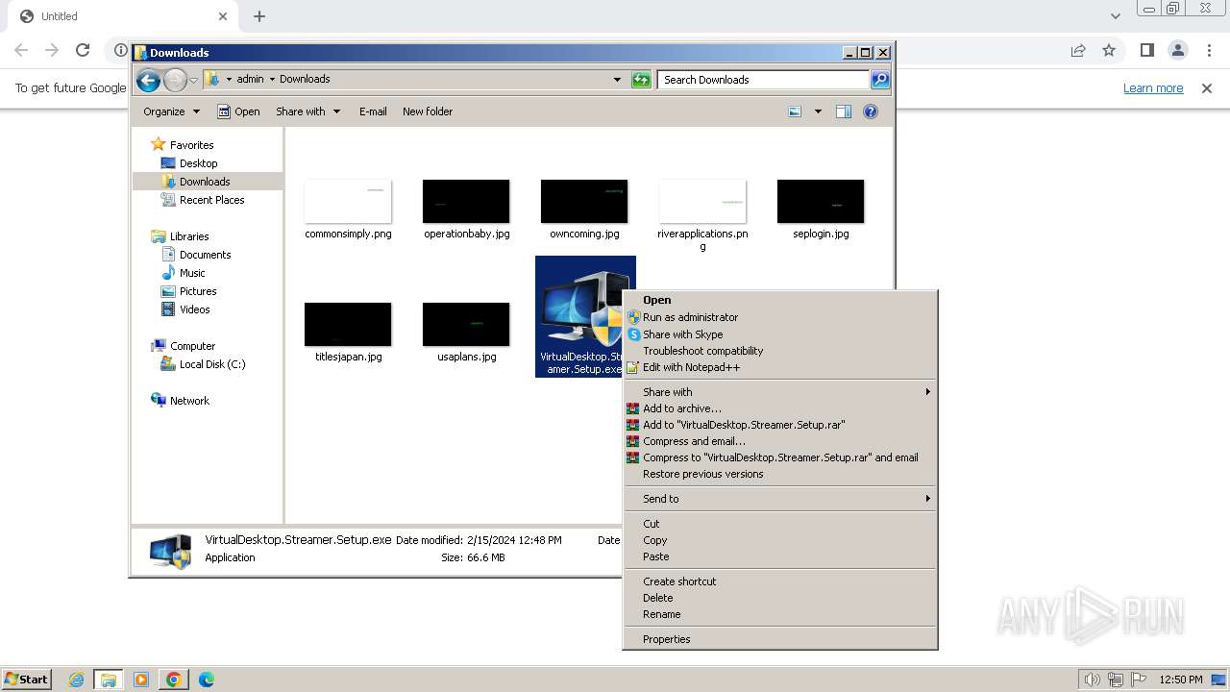The height and width of the screenshot is (692, 1230).
Task: Choose Paste in context menu
Action: [780, 556]
